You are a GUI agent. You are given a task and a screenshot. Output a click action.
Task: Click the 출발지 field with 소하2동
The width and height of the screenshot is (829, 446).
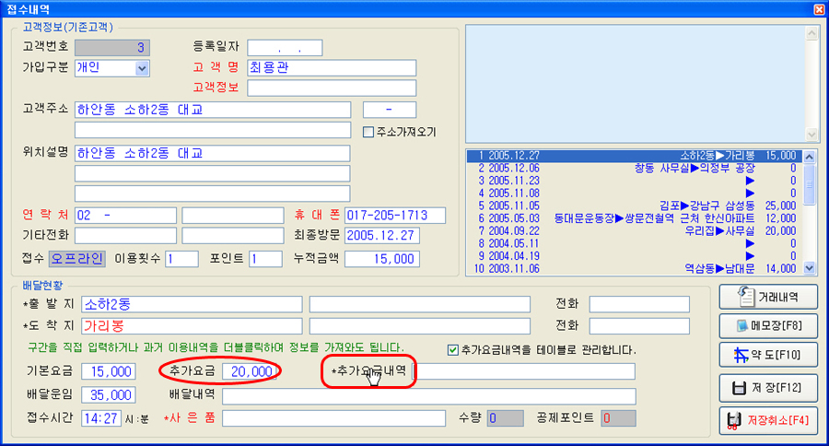(x=192, y=304)
